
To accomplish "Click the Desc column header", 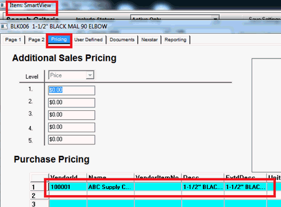I will (x=203, y=177).
